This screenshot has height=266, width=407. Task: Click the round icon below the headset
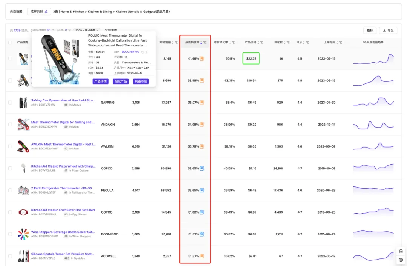(x=401, y=260)
